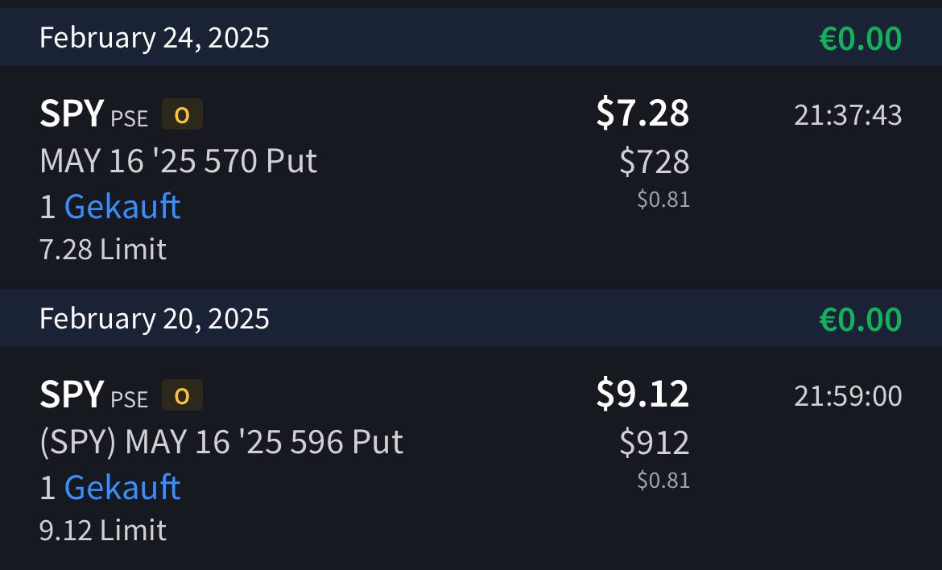Click the Gekauft link on the 596 Put trade

click(122, 488)
